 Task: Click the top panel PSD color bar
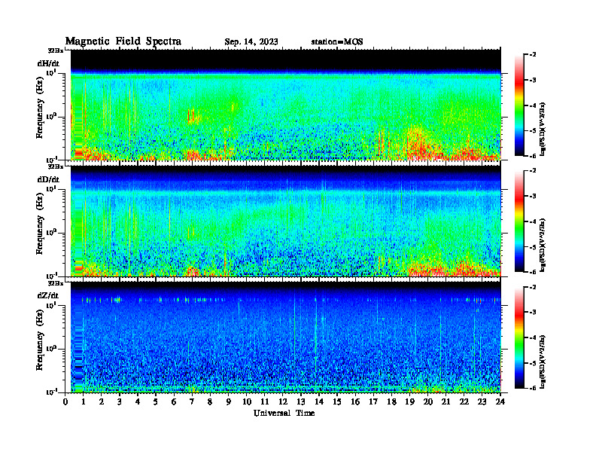(519, 105)
